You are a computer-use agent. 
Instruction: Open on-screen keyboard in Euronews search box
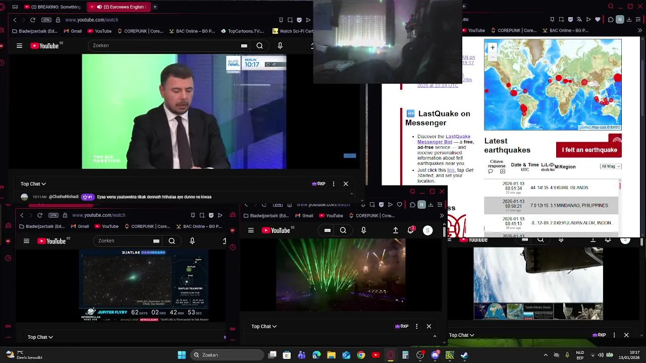coord(244,46)
